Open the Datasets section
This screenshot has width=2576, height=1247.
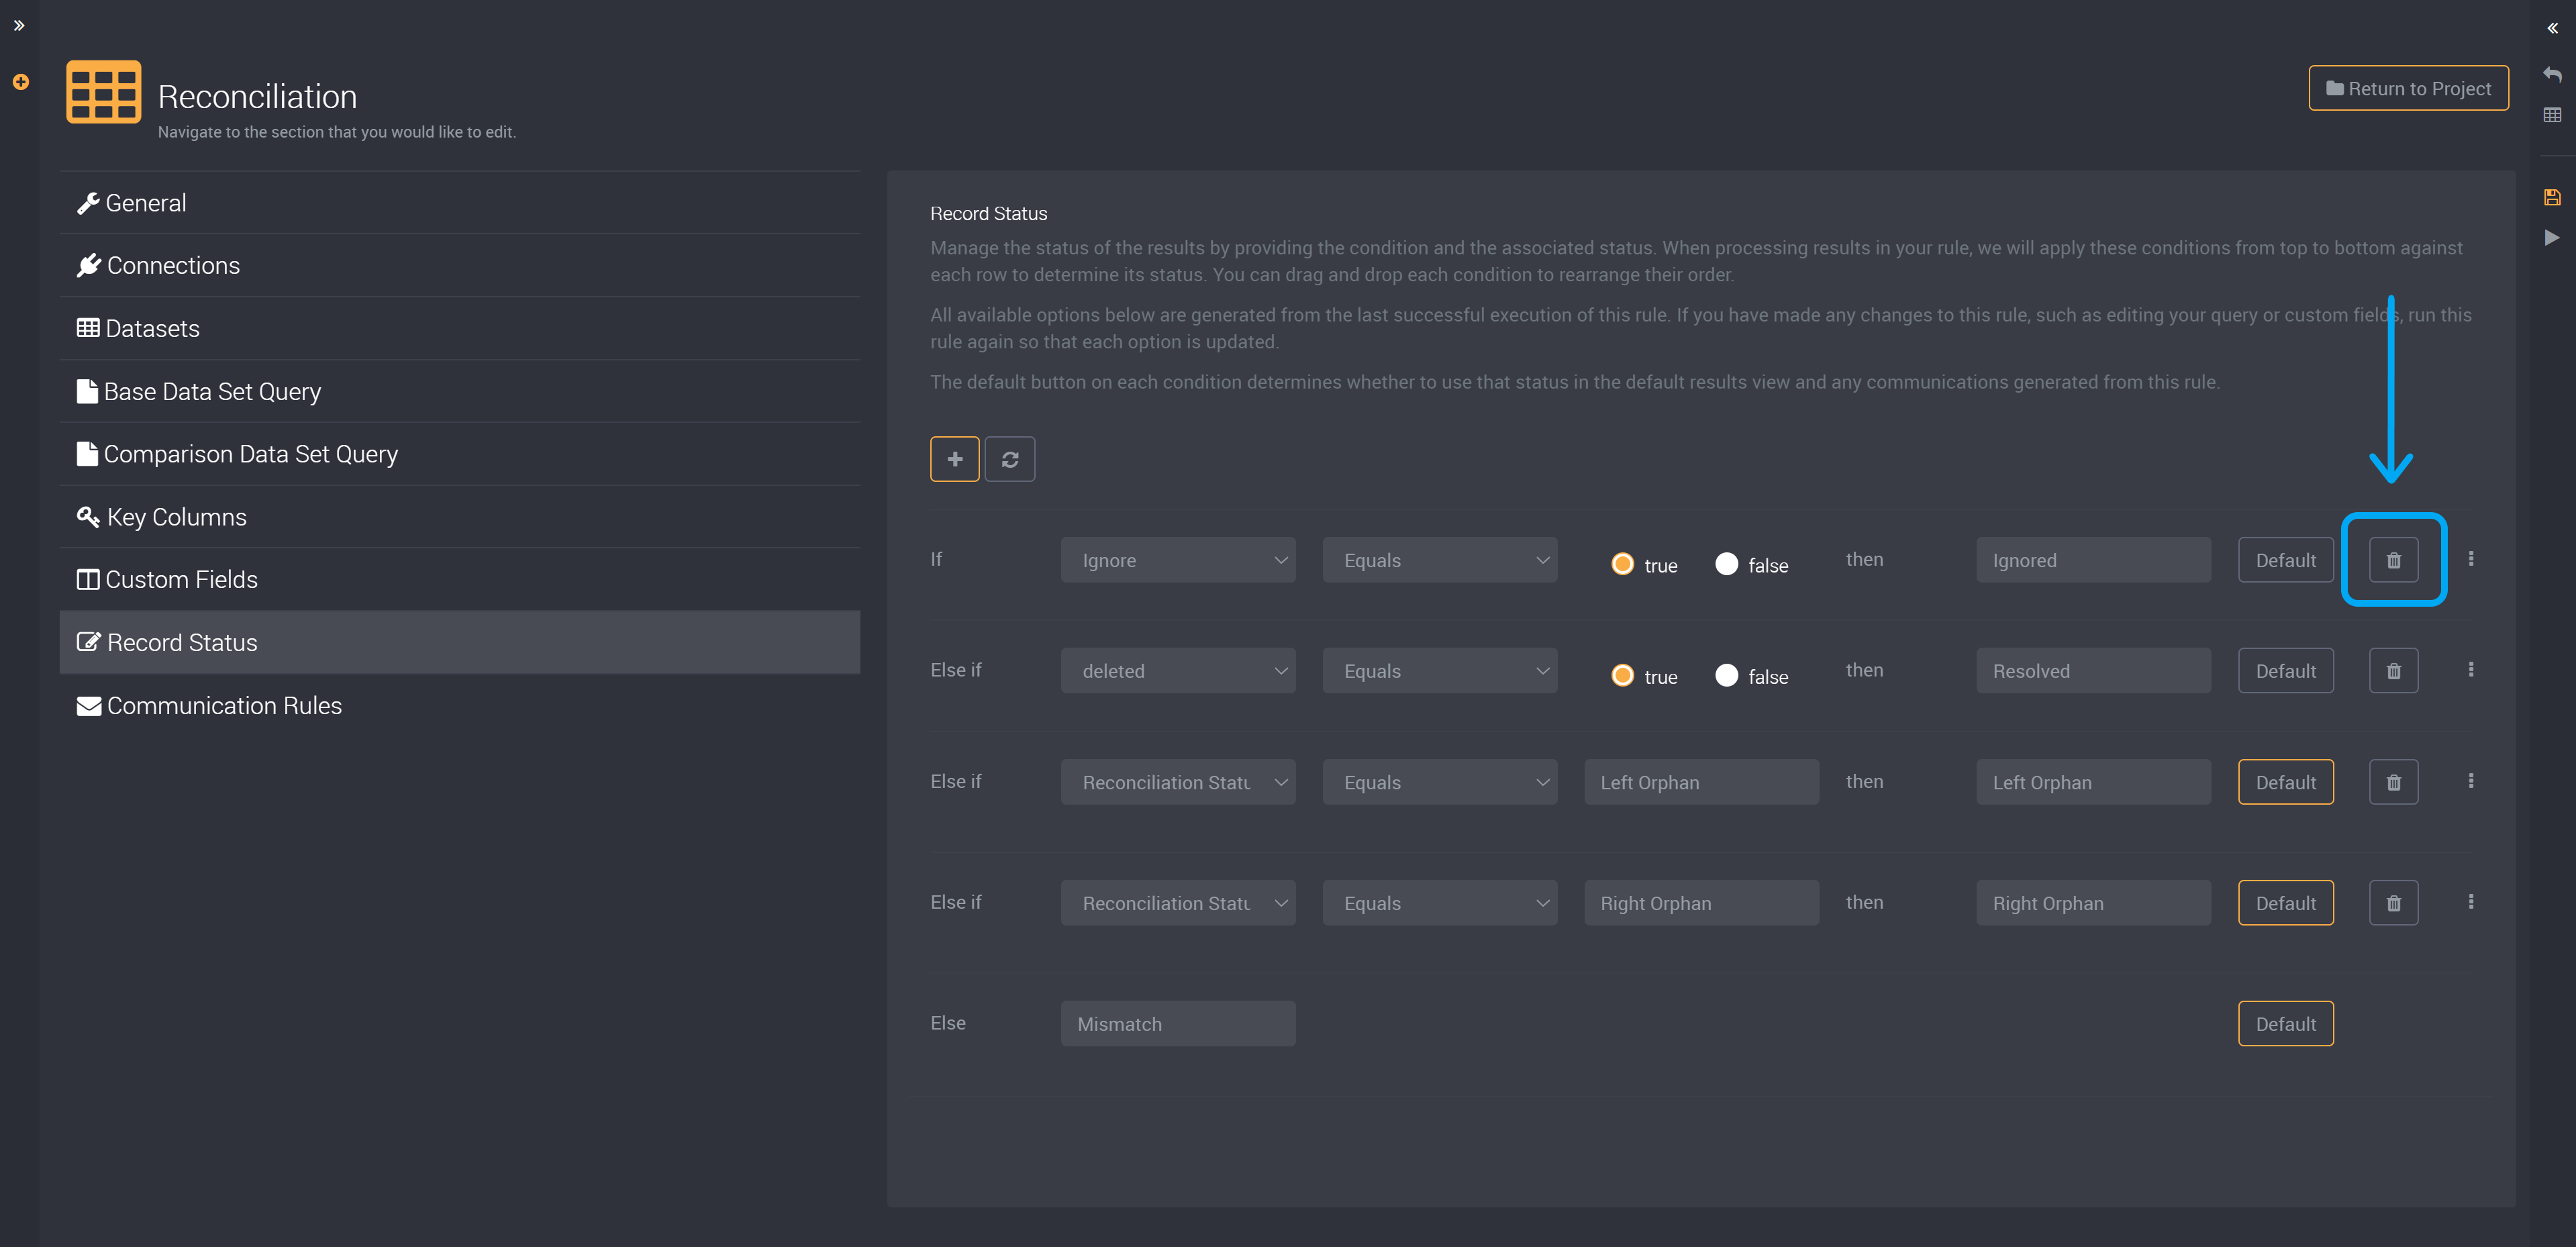[460, 329]
